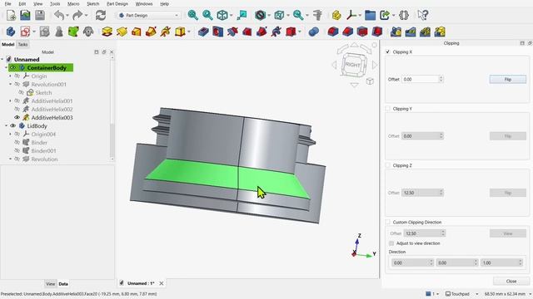Image resolution: width=533 pixels, height=299 pixels.
Task: Hide AdditiveHelix003 via its eye icon
Action: click(17, 118)
